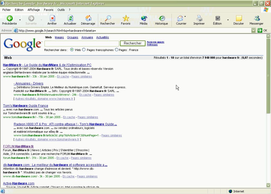Open Radeon X800 XT & Pro result link
This screenshot has height=194, width=271.
coord(65,124)
